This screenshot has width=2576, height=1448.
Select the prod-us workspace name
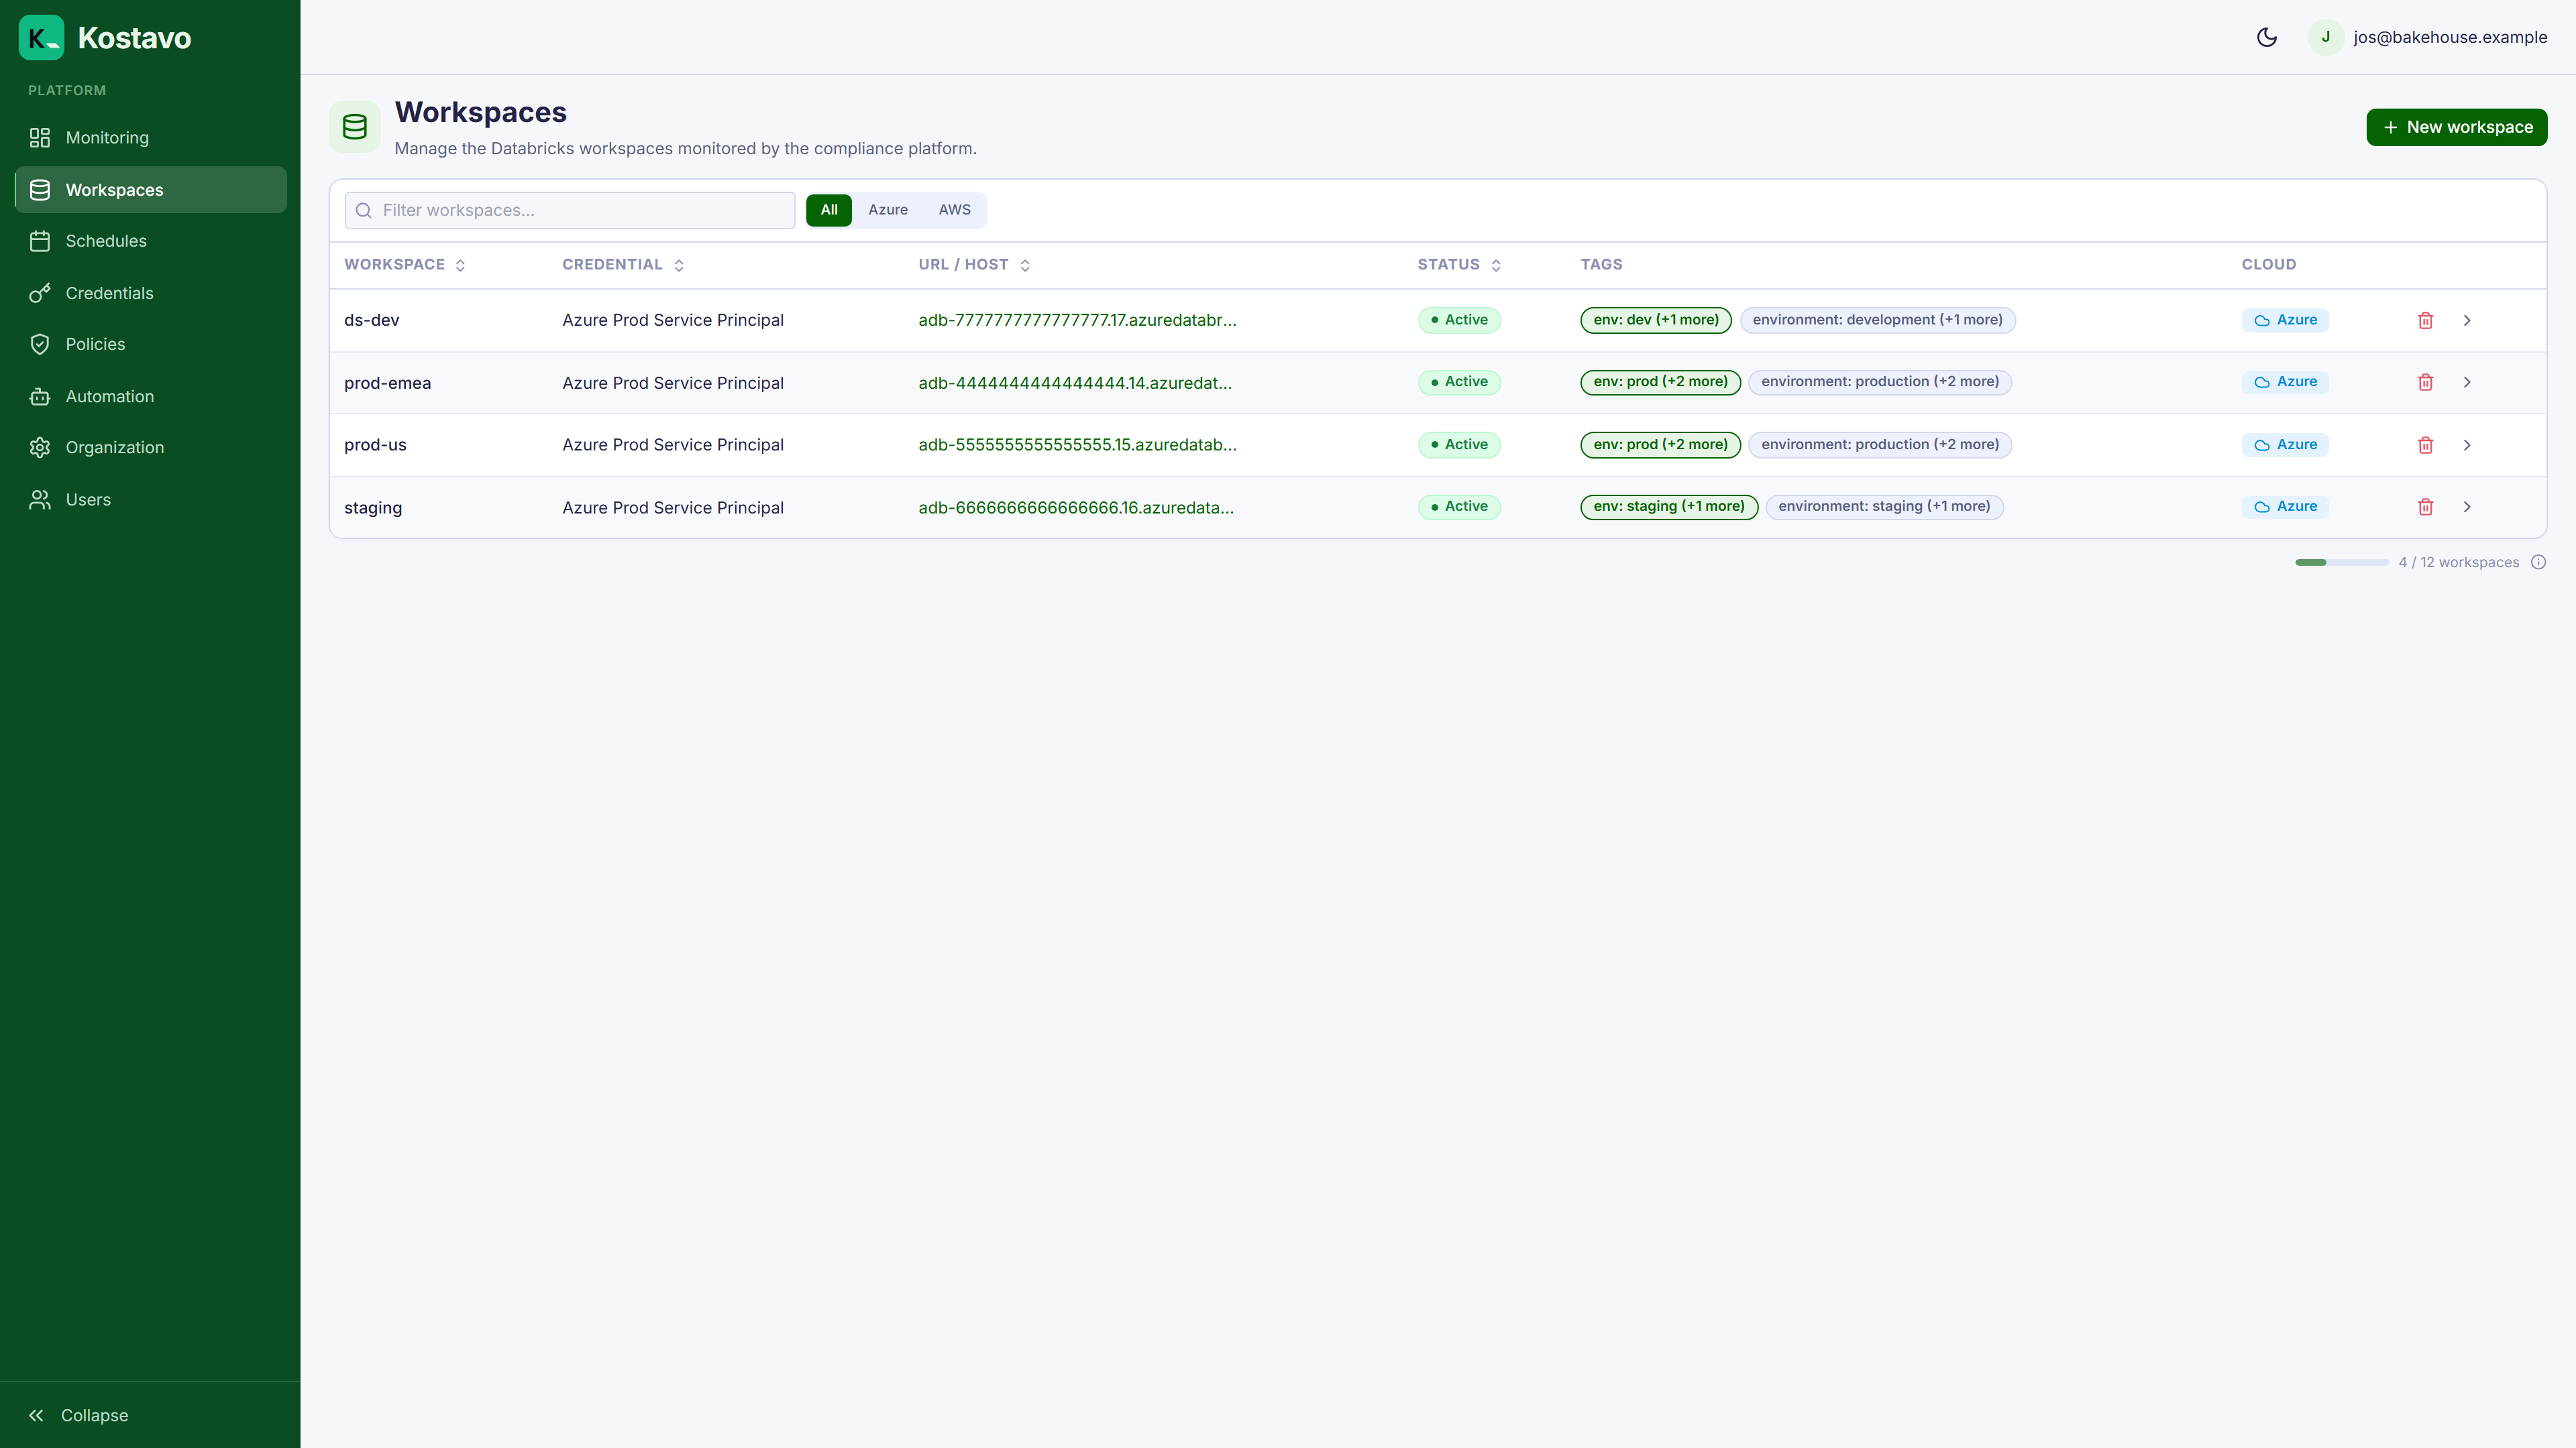click(375, 444)
